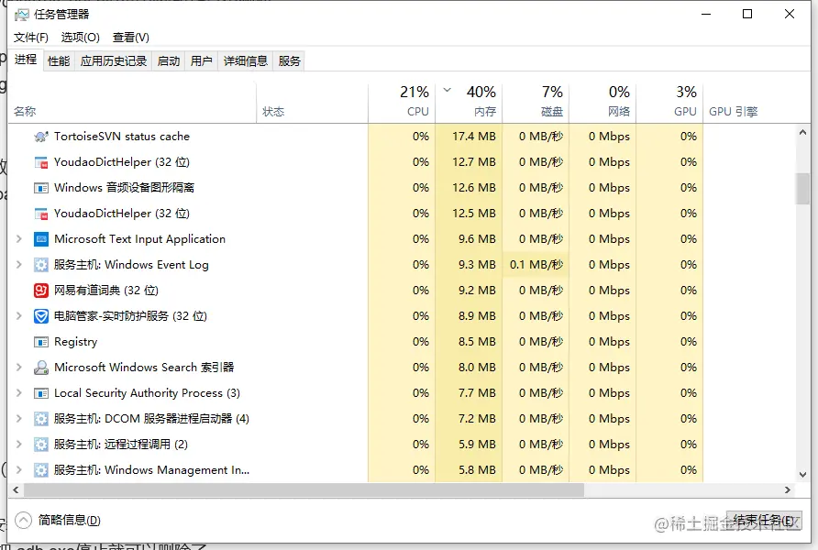The height and width of the screenshot is (550, 818).
Task: Click the gear icon for DCOM 服务器进程启动器
Action: coord(41,419)
